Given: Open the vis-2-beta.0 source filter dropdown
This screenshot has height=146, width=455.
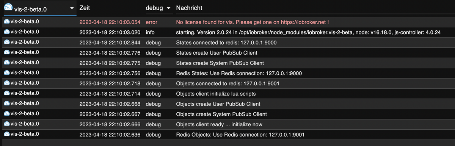Looking at the screenshot, I should pos(40,8).
